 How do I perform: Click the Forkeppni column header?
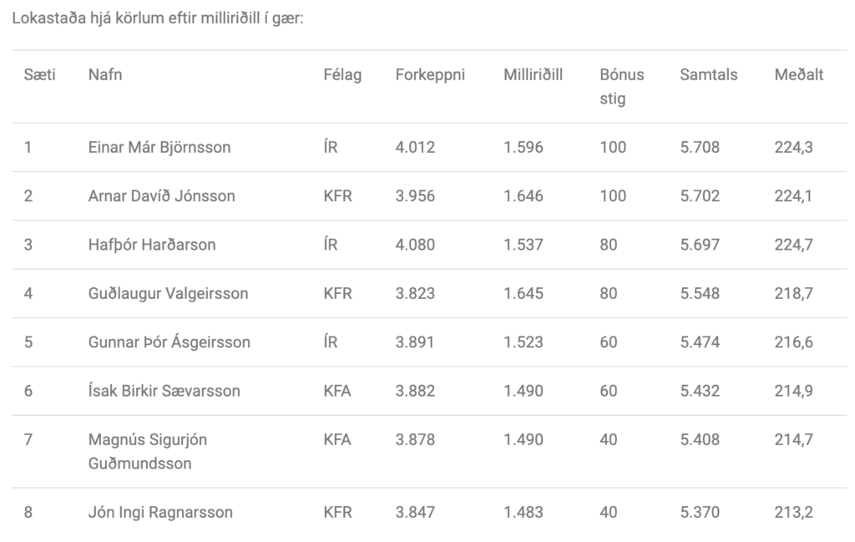pyautogui.click(x=430, y=75)
